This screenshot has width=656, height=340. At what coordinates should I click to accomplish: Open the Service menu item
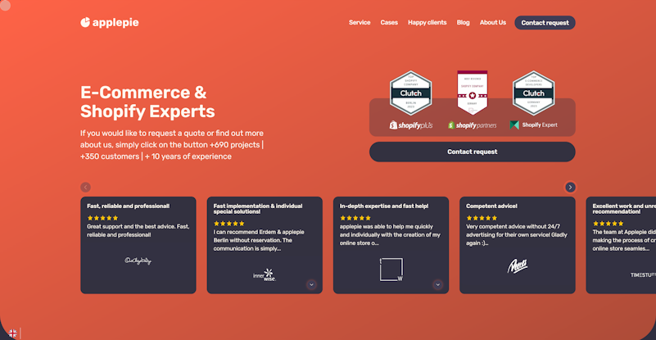point(360,23)
